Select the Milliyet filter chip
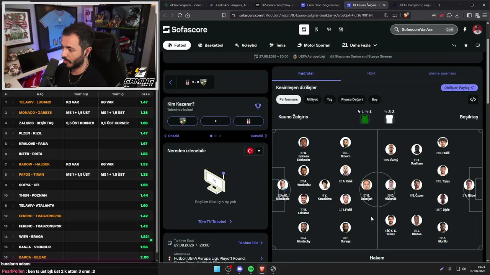Viewport: 490px width, 275px height. point(312,99)
